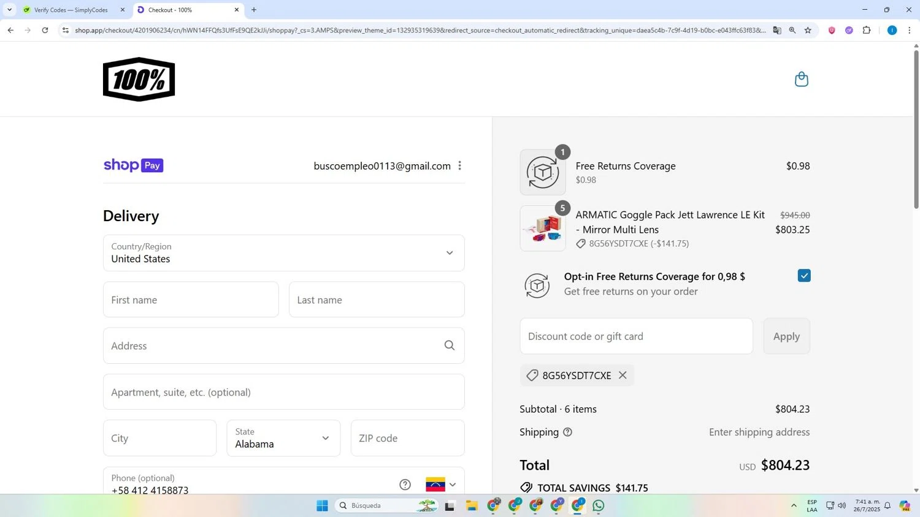The height and width of the screenshot is (517, 920).
Task: Click the translate page icon
Action: [777, 30]
